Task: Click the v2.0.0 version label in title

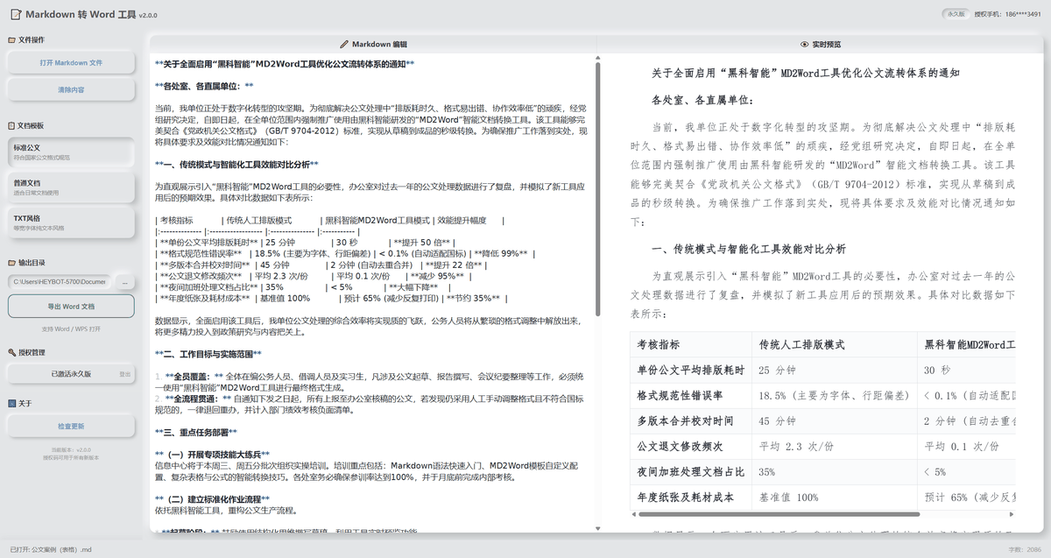Action: [148, 15]
